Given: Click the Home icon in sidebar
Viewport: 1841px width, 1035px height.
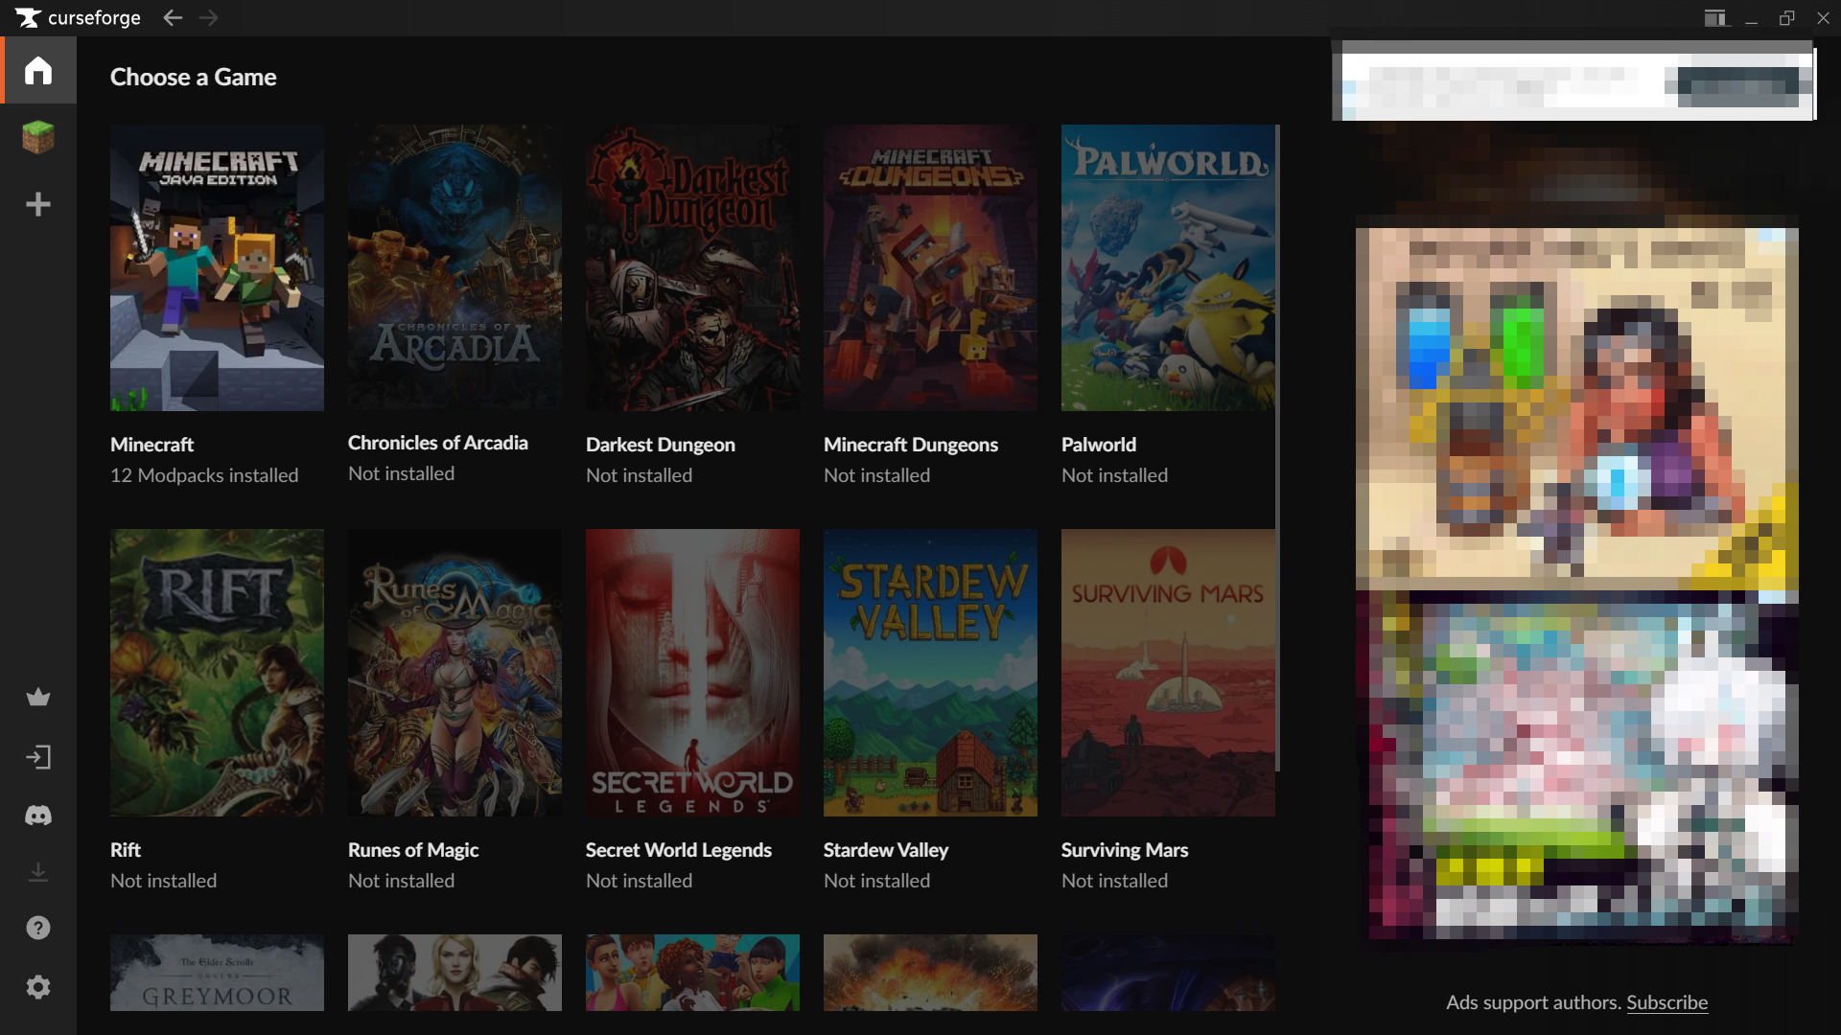Looking at the screenshot, I should [38, 70].
